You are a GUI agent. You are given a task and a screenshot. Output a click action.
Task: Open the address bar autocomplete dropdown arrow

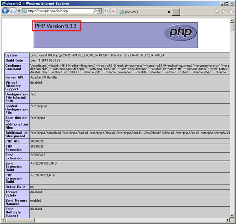pos(100,11)
